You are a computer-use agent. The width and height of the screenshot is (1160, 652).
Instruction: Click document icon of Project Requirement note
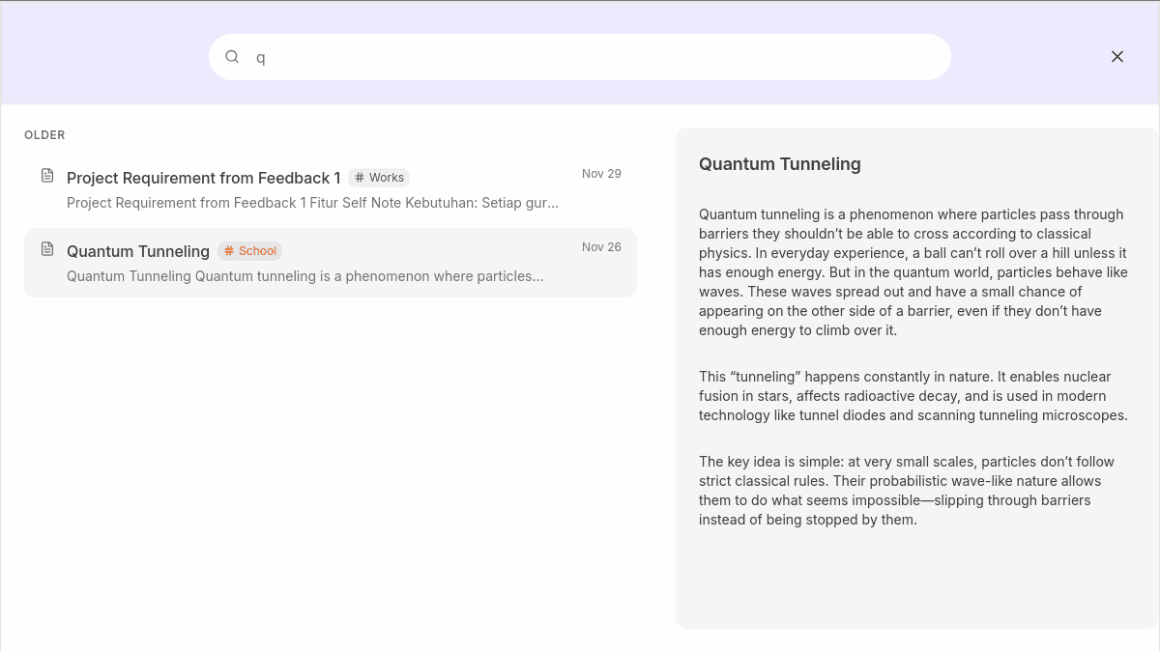point(47,176)
